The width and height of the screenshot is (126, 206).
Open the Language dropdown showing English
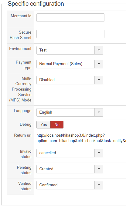pos(70,112)
